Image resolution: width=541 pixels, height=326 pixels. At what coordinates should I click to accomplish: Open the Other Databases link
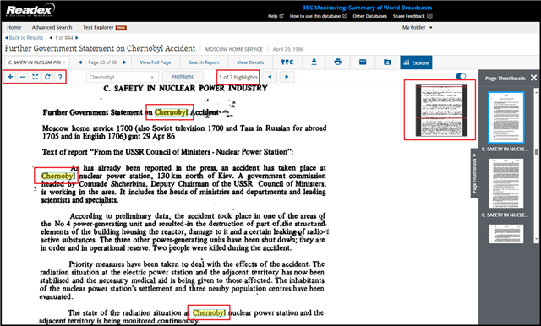(x=369, y=16)
